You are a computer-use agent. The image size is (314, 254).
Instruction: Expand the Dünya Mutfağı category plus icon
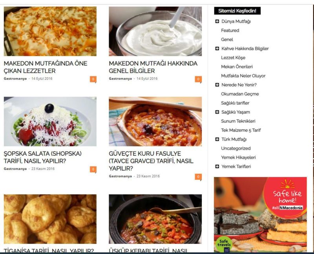(217, 21)
